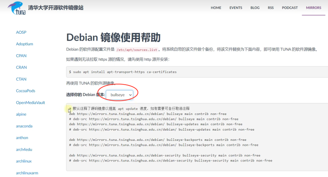Open CocoaPods mirror help link
This screenshot has height=177, width=328.
[x=25, y=91]
